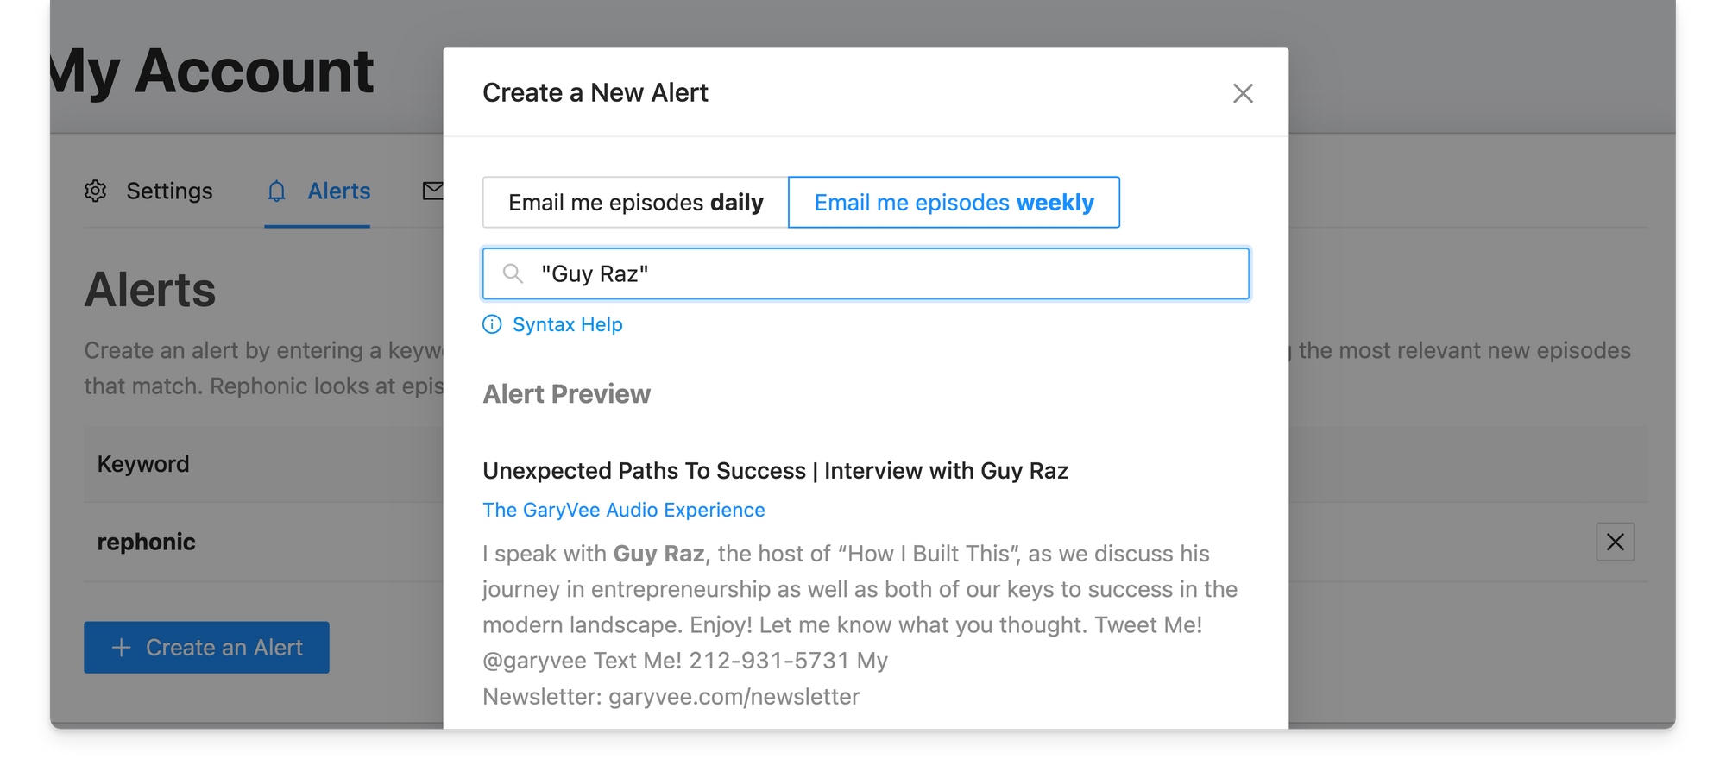The image size is (1726, 759).
Task: Click the Settings gear icon
Action: point(96,191)
